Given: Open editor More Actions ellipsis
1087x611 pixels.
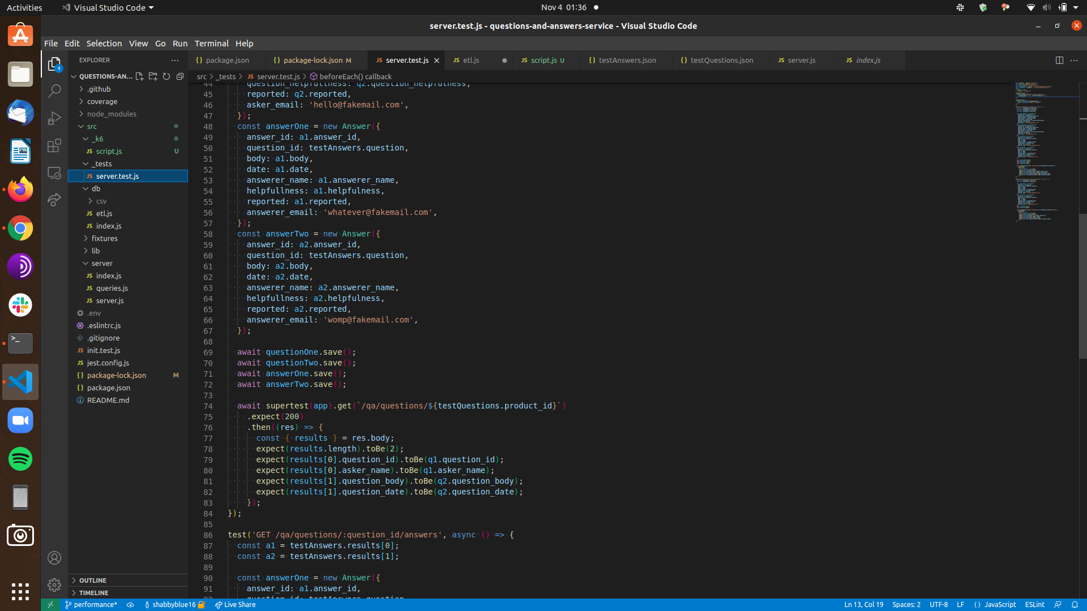Looking at the screenshot, I should pyautogui.click(x=1074, y=60).
